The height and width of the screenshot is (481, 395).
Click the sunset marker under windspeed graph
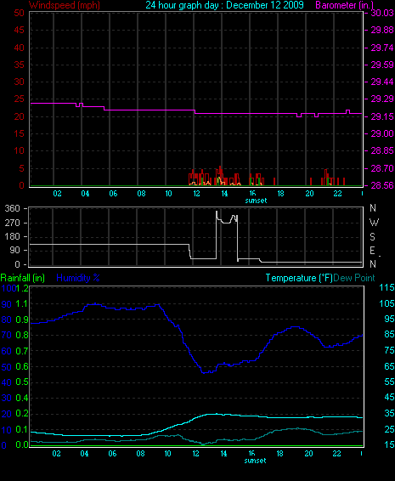click(x=256, y=201)
